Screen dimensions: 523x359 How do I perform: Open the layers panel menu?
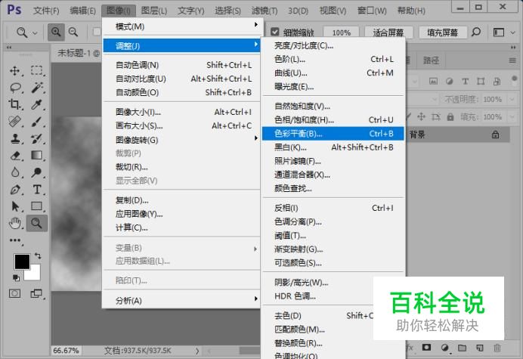(x=512, y=60)
